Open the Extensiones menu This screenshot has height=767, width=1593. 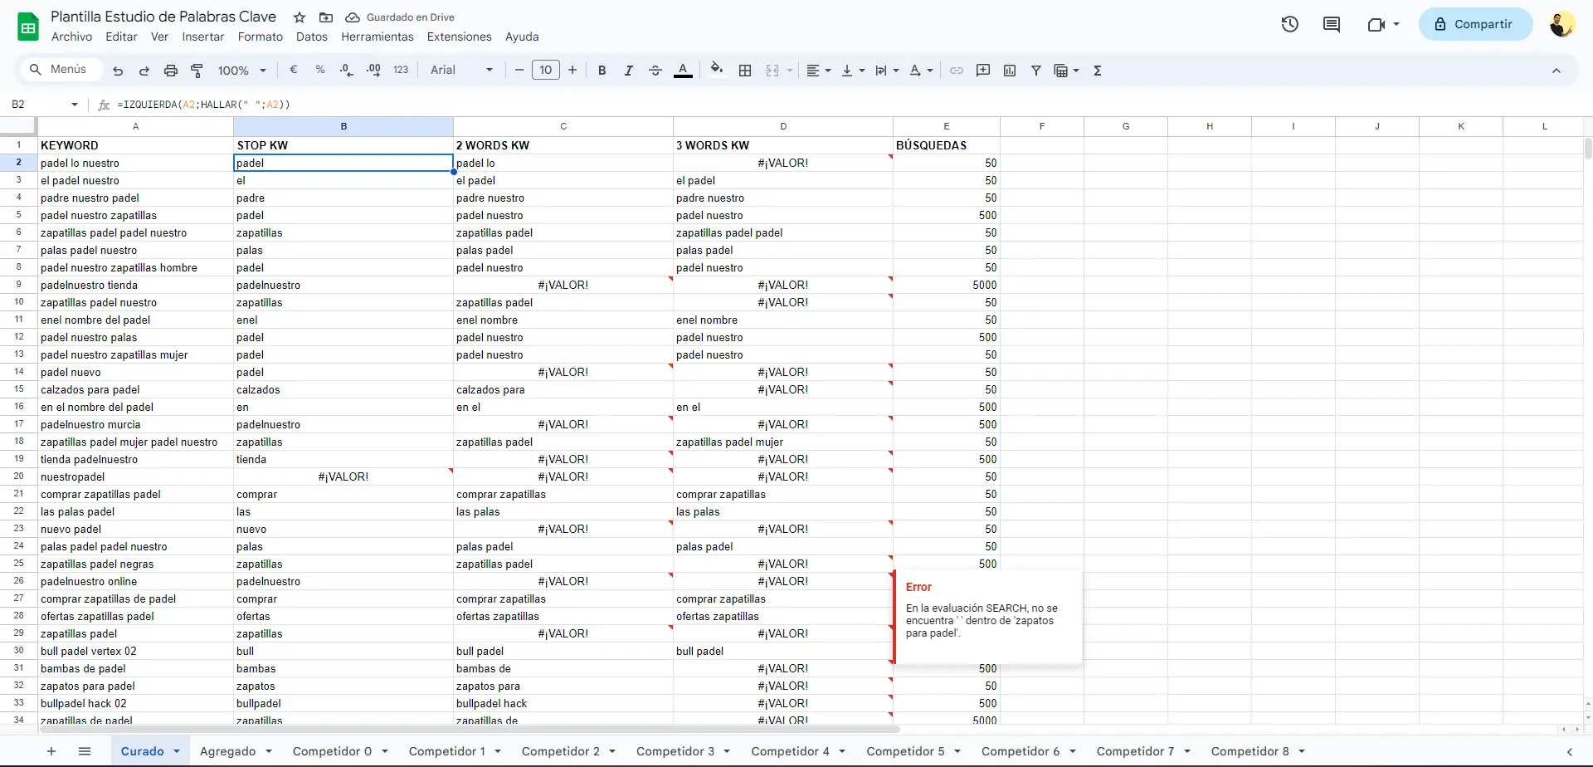459,37
